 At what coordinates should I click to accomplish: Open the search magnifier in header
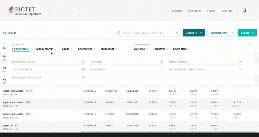[x=245, y=11]
